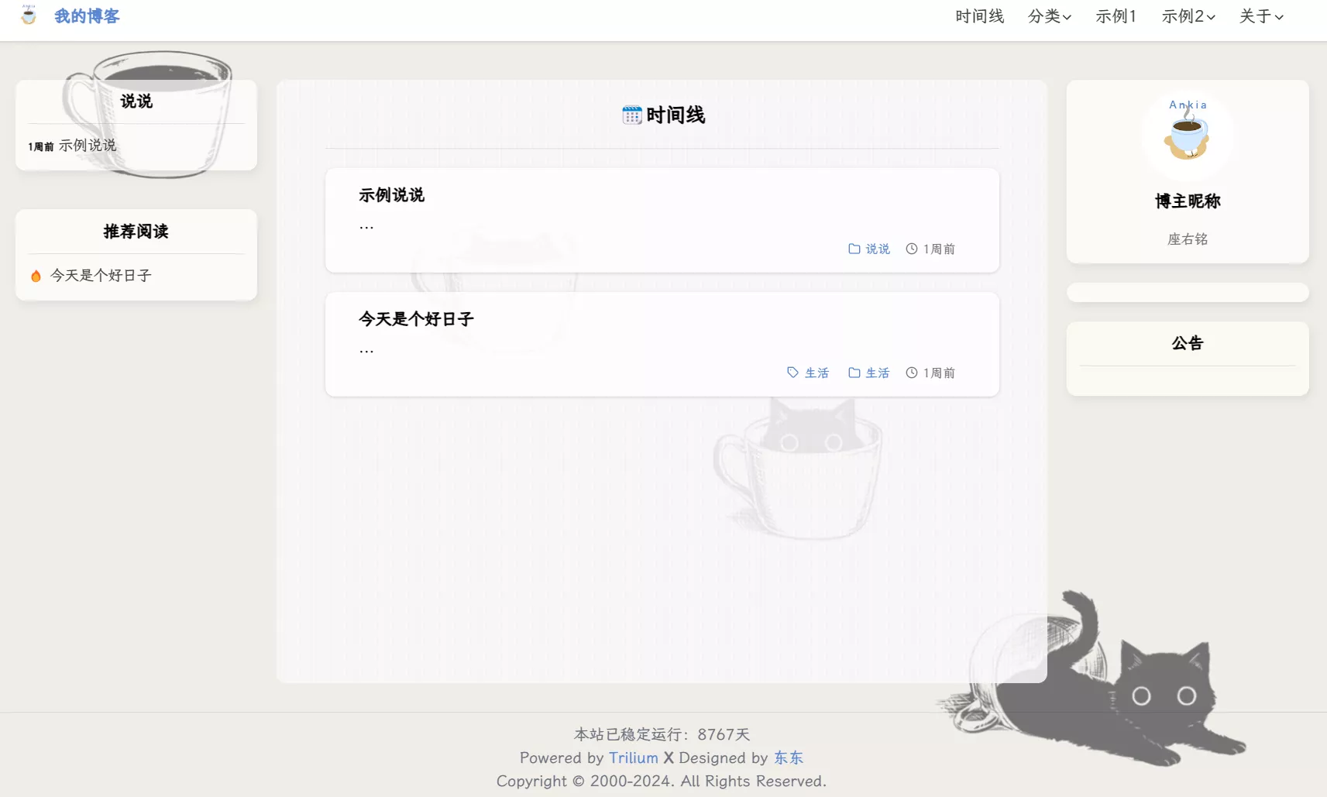Expand the 分类 dropdown menu
Viewport: 1327px width, 797px height.
click(x=1049, y=16)
